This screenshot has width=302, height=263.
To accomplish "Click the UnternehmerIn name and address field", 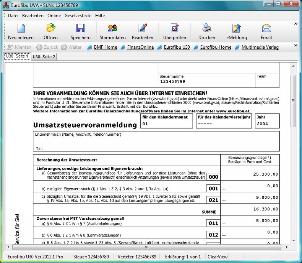I will [156, 141].
